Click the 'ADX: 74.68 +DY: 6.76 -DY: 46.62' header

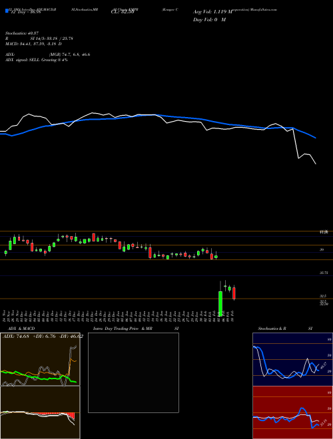pos(43,337)
